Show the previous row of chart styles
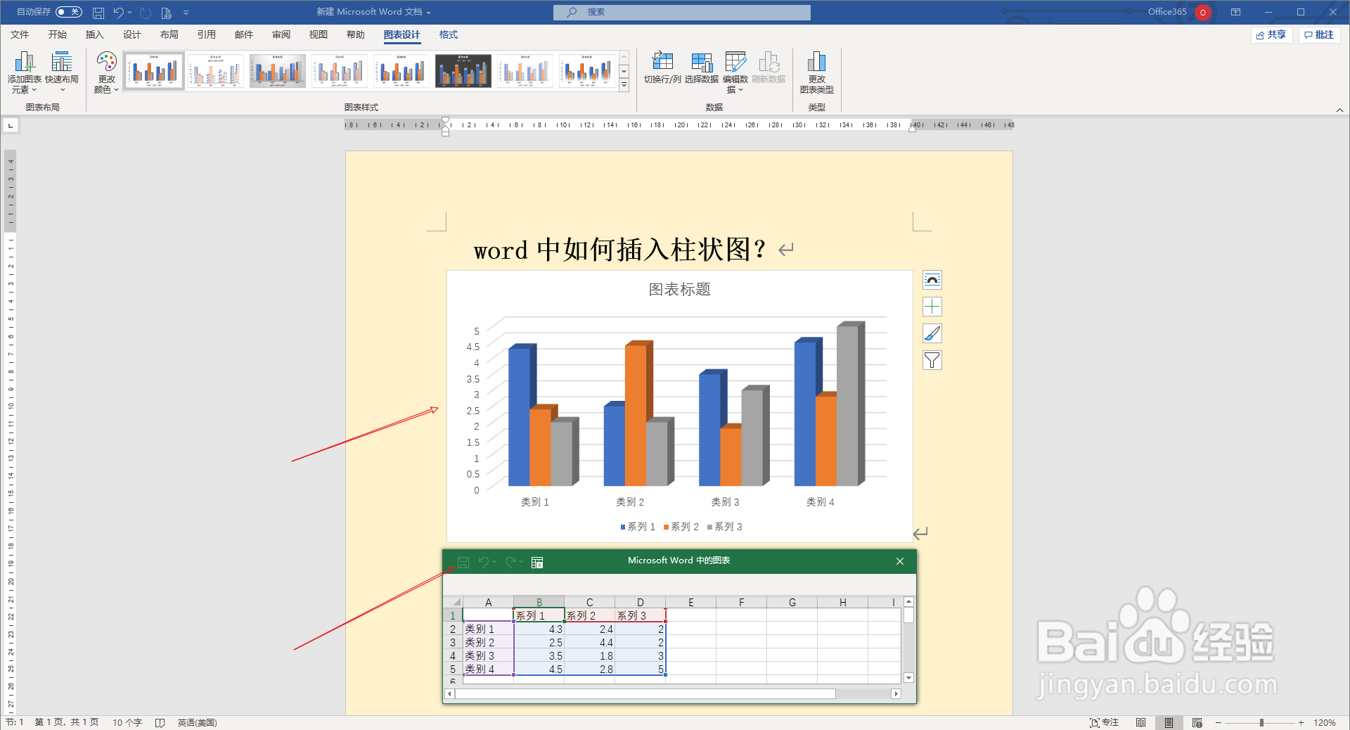Image resolution: width=1350 pixels, height=730 pixels. point(624,57)
